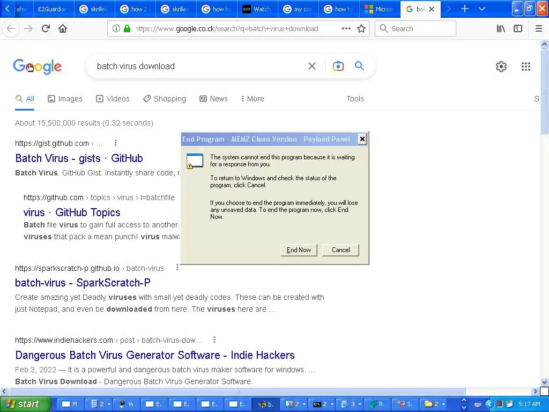
Task: Open the Firefox hamburger menu
Action: [x=538, y=29]
